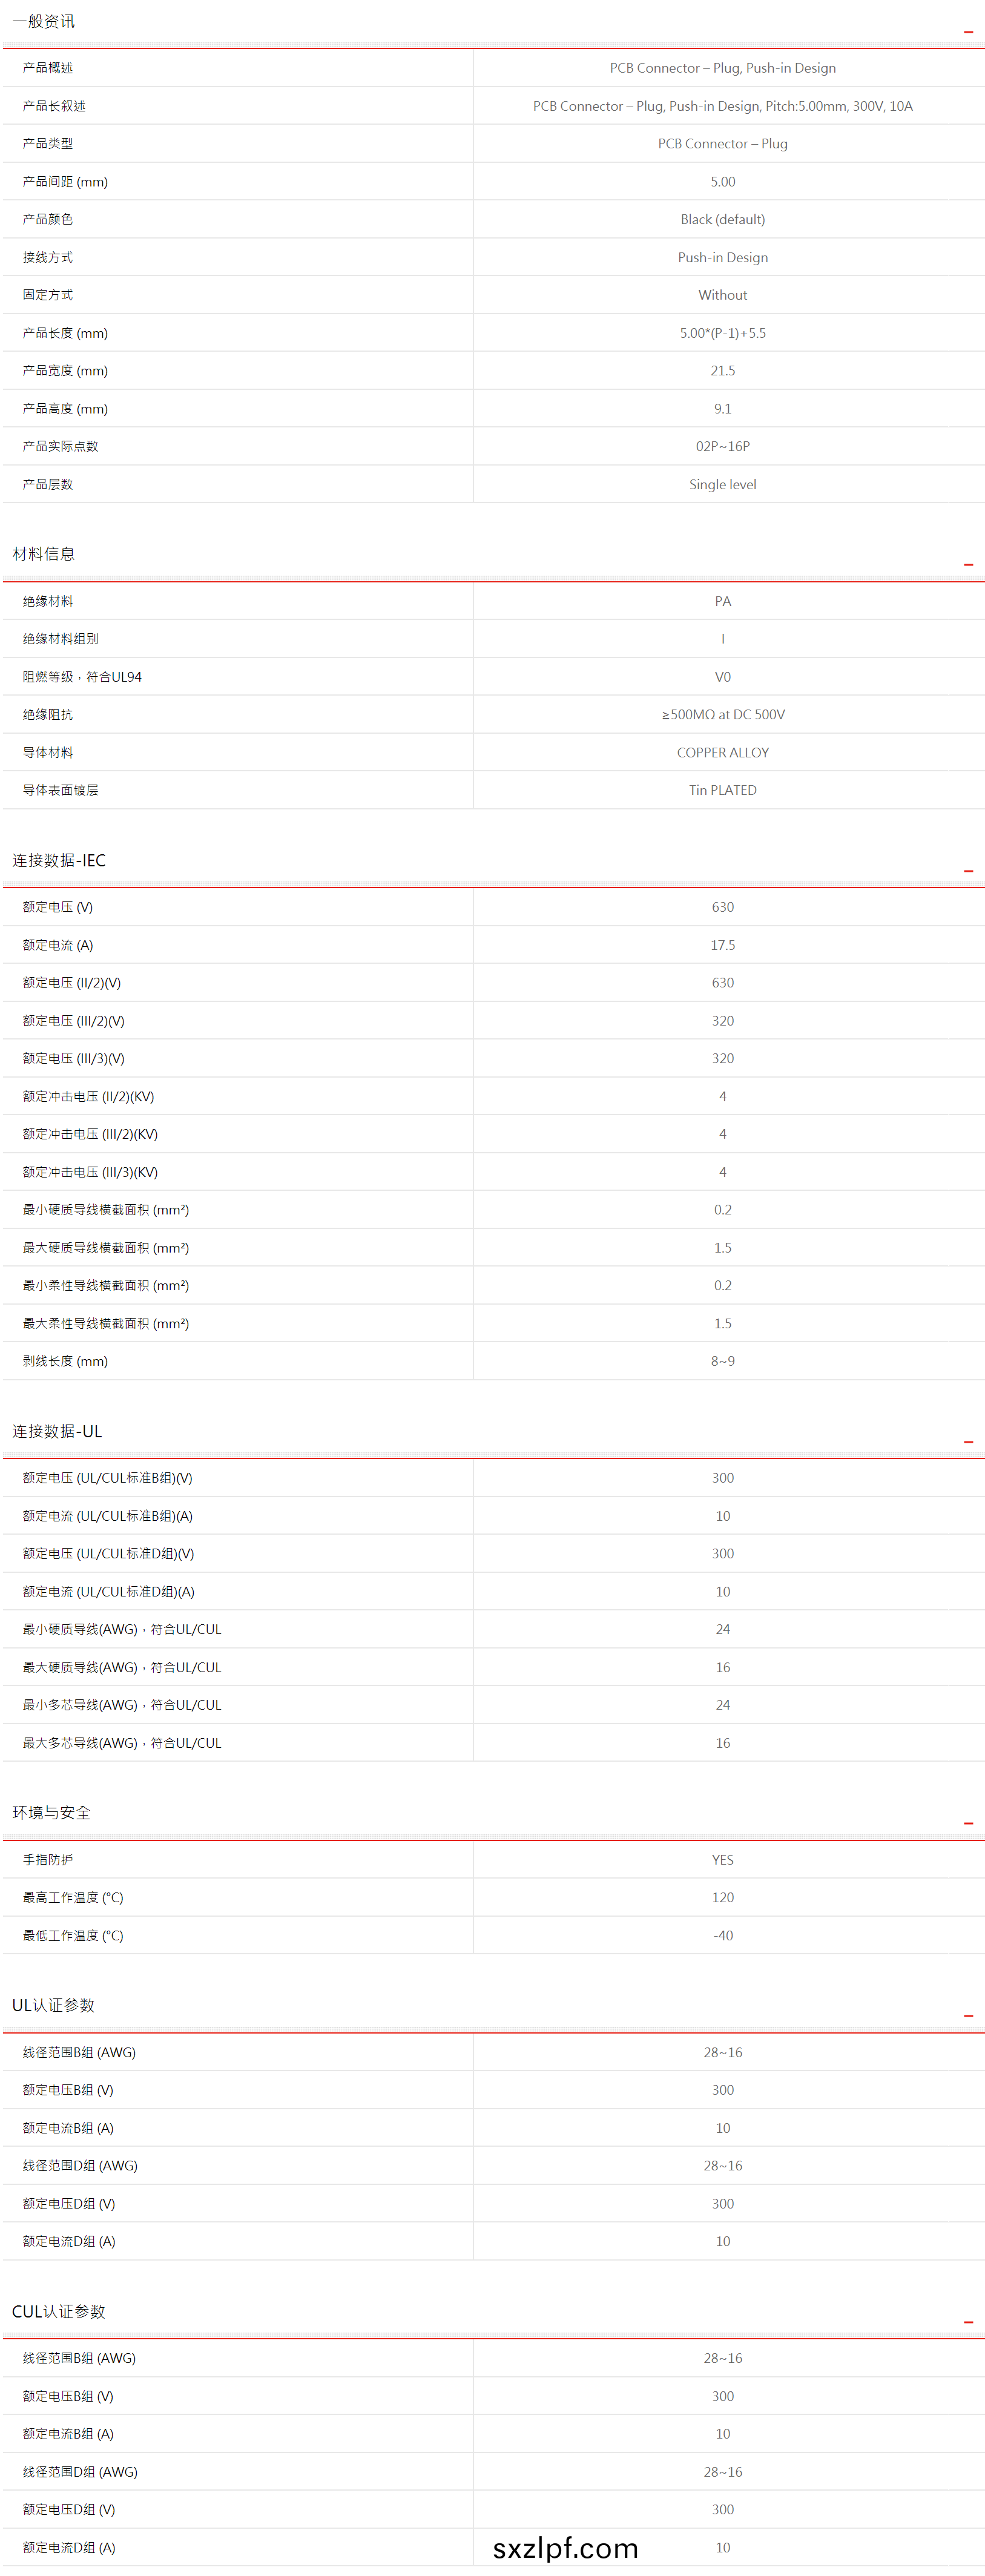Image resolution: width=985 pixels, height=2576 pixels.
Task: Click the 阻燃等级，符合UL94 row label
Action: click(82, 677)
